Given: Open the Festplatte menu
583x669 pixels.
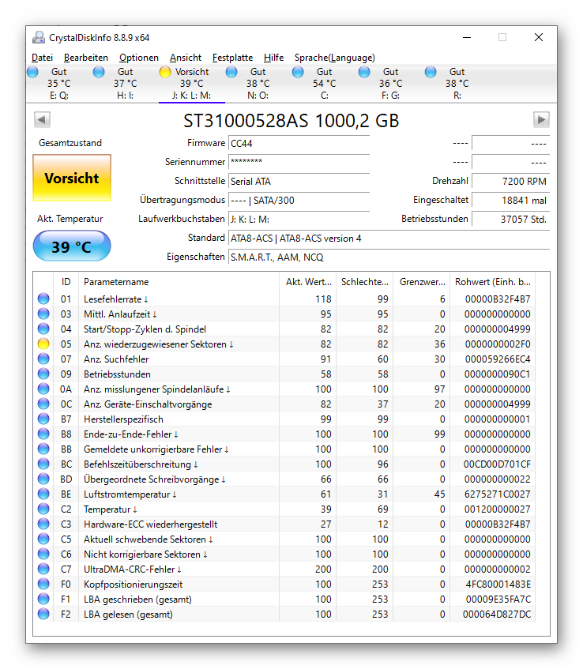Looking at the screenshot, I should 232,58.
